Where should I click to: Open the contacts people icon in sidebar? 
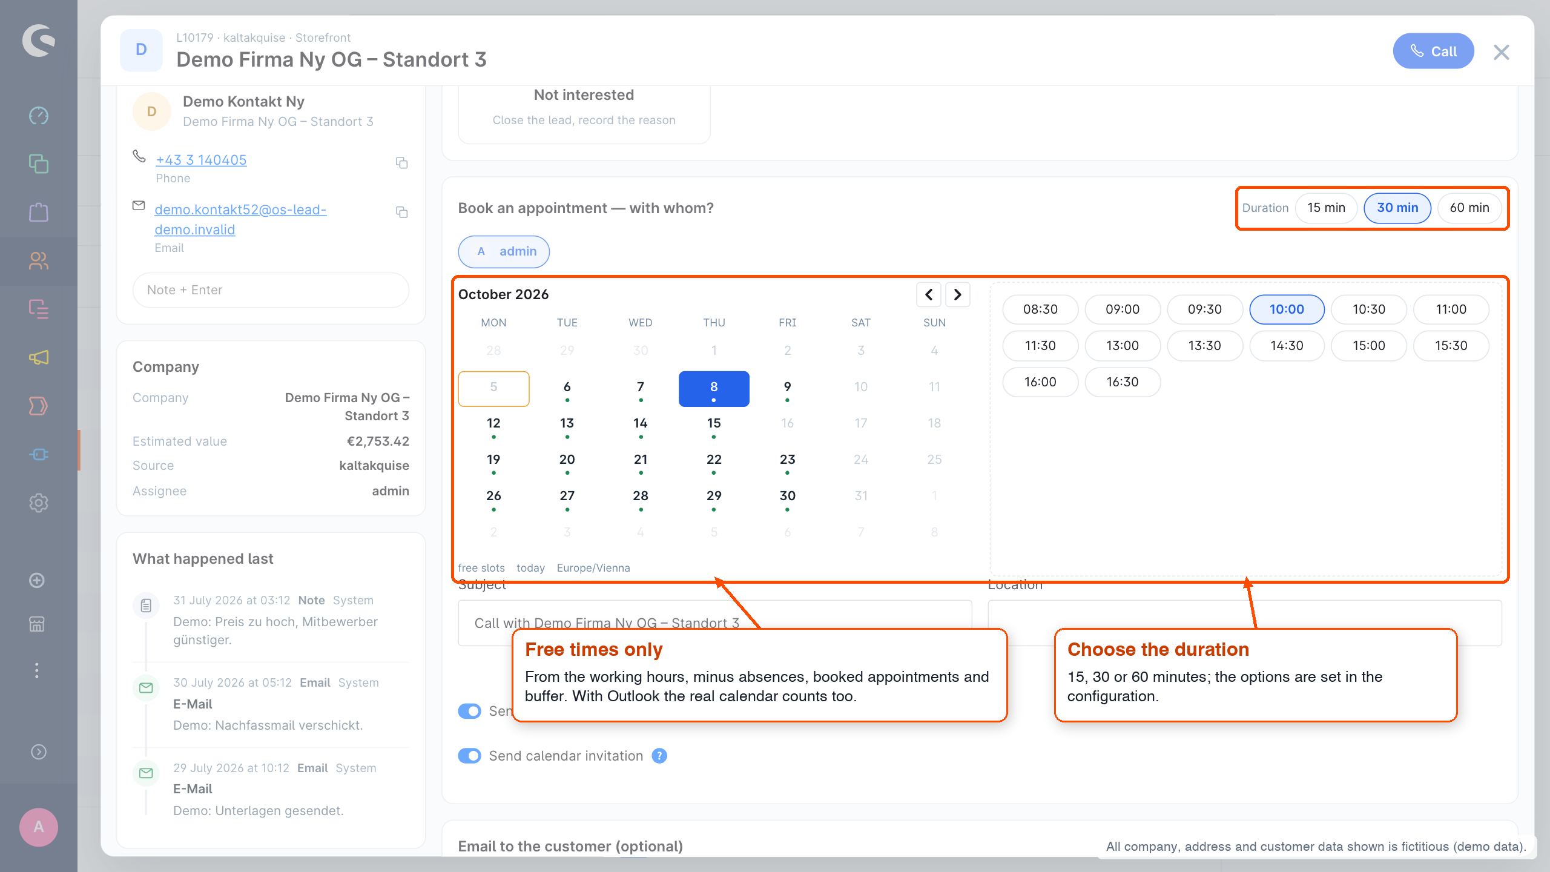[x=39, y=260]
